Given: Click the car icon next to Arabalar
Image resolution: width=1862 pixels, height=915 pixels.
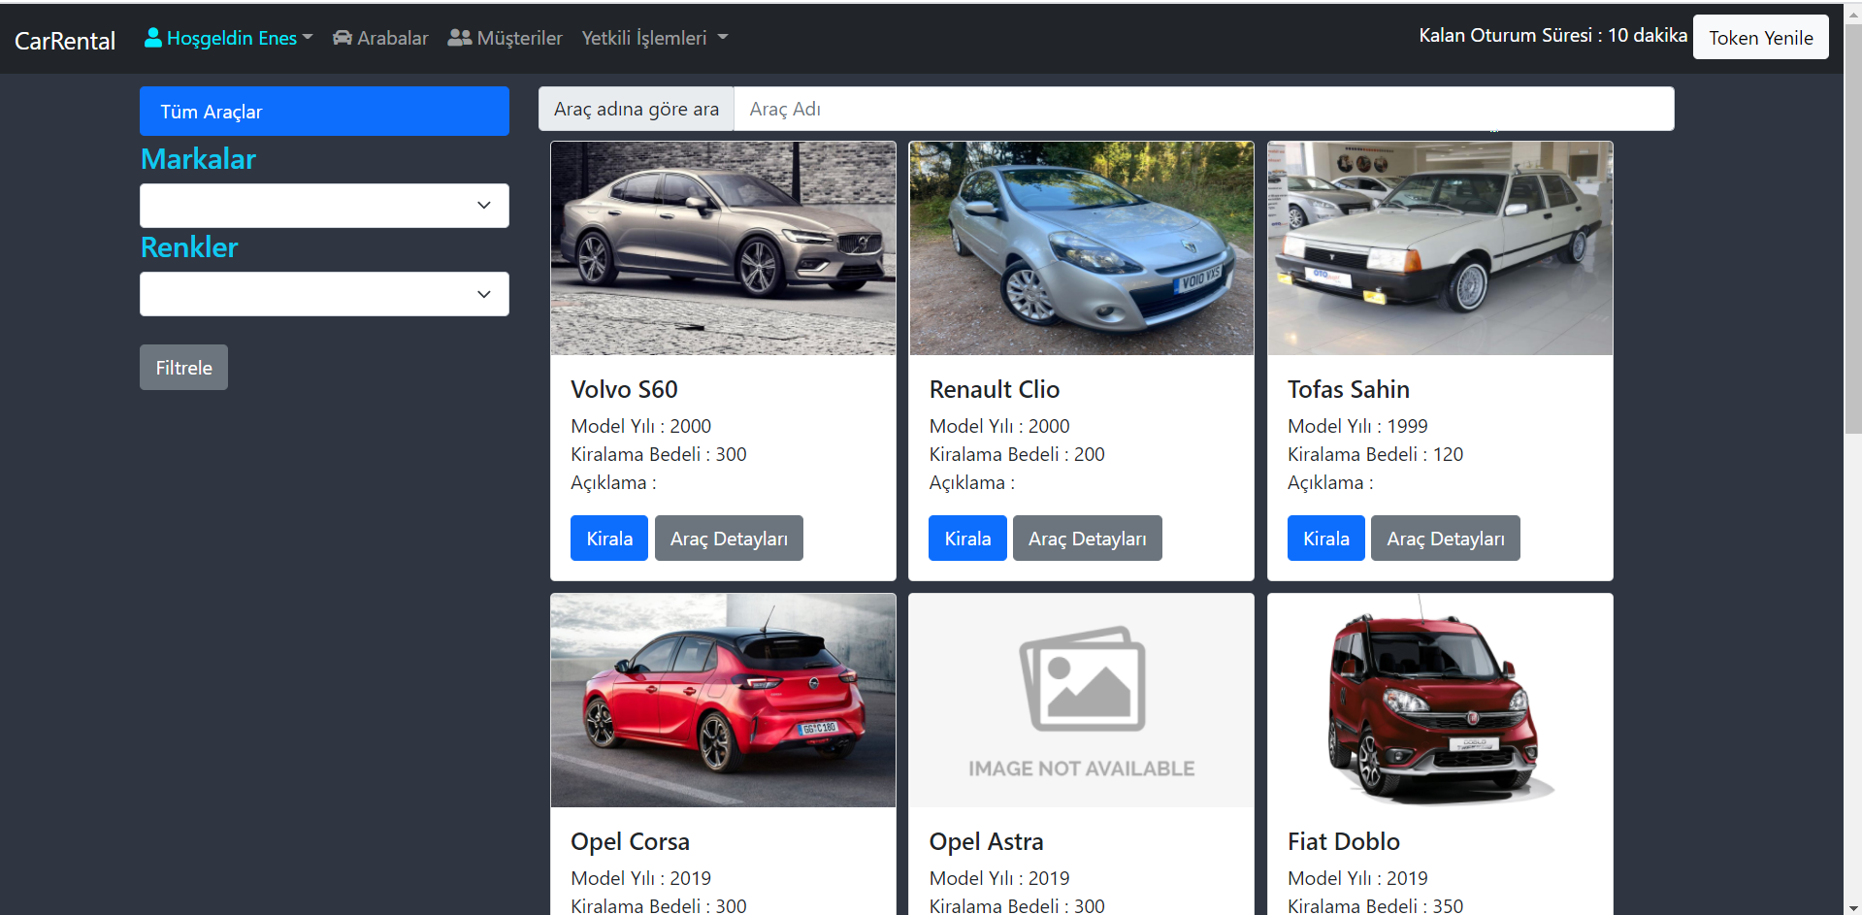Looking at the screenshot, I should (x=343, y=38).
